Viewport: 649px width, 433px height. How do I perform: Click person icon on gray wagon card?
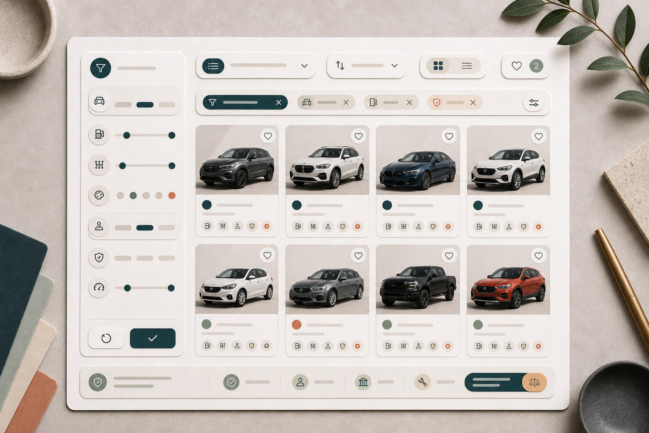(328, 346)
